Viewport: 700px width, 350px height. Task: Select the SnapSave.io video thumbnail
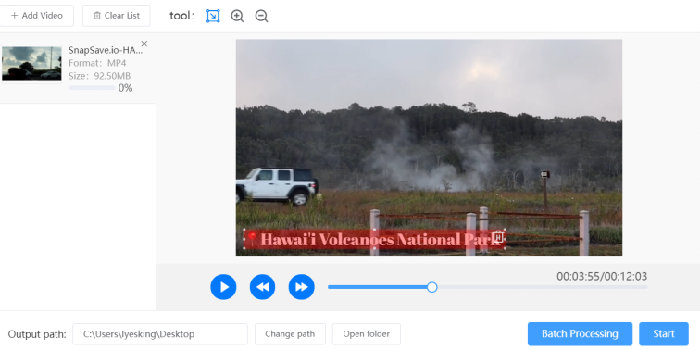pos(31,63)
